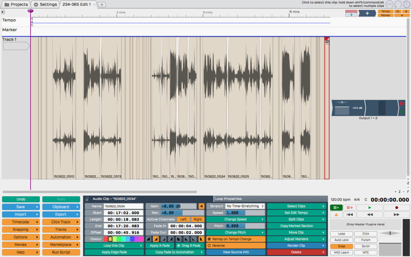Click the padlock icon beside Audio Clip title
The image size is (411, 257).
(87, 199)
